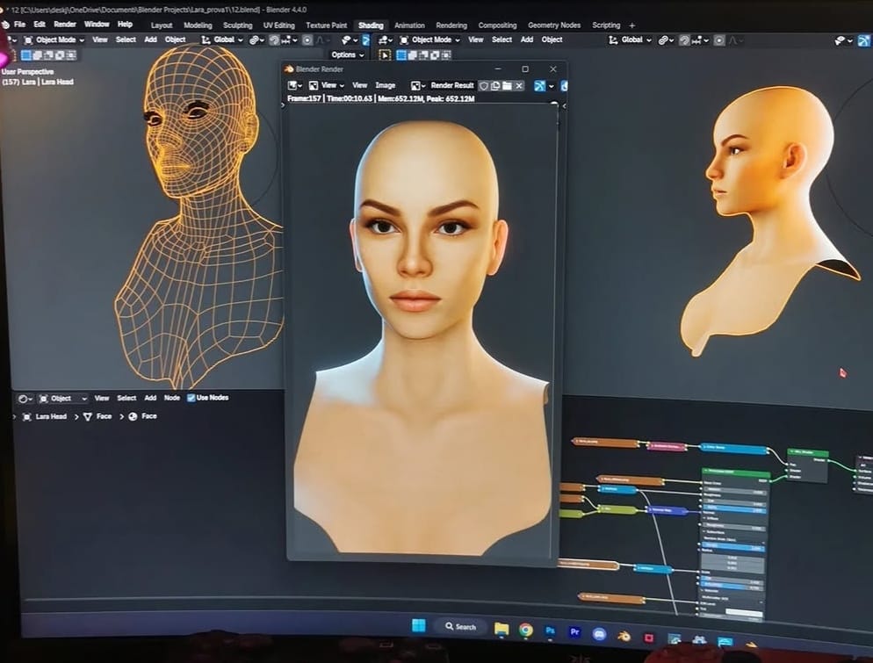Click the Search box in Windows taskbar
This screenshot has height=663, width=873.
pyautogui.click(x=460, y=627)
